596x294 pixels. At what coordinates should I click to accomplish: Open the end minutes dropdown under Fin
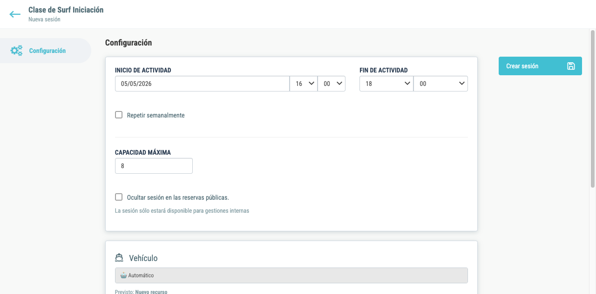(x=440, y=84)
